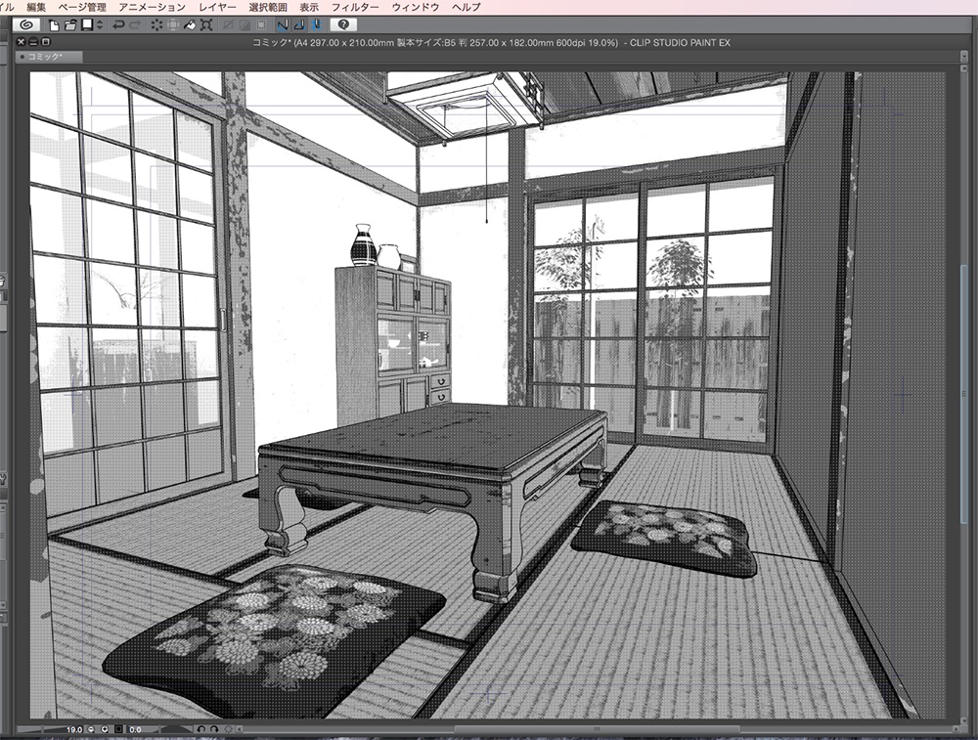
Task: Open file using the folder icon
Action: click(70, 25)
